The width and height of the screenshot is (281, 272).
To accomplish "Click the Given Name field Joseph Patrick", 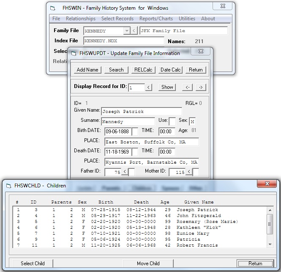I will point(142,111).
